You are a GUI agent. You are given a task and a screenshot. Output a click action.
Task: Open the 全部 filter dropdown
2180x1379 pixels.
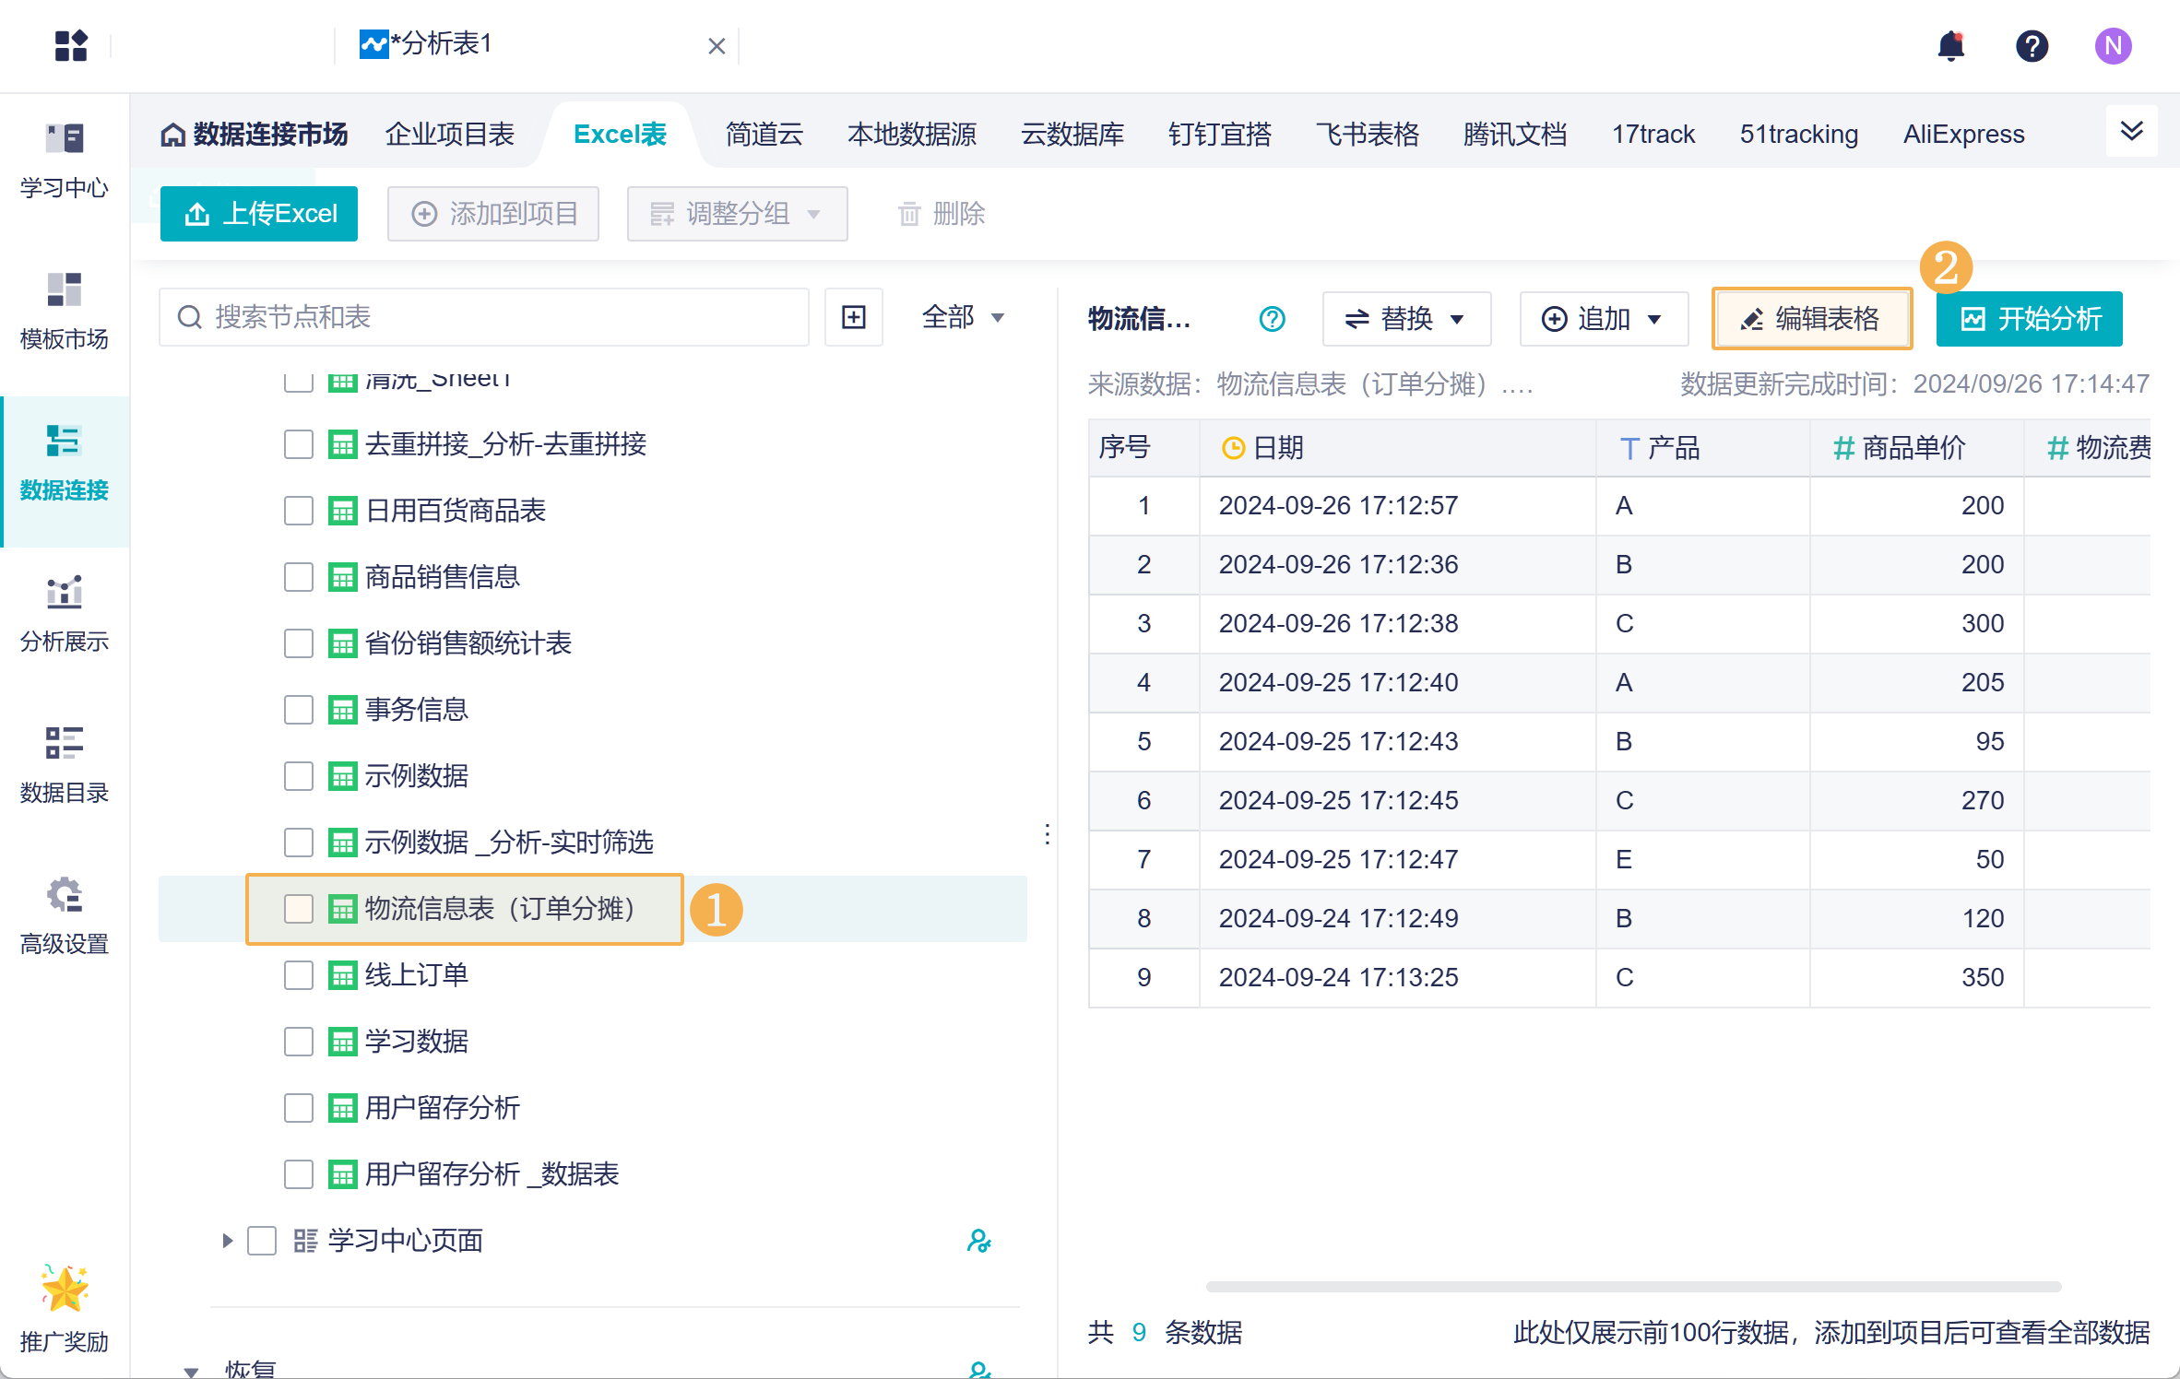963,317
